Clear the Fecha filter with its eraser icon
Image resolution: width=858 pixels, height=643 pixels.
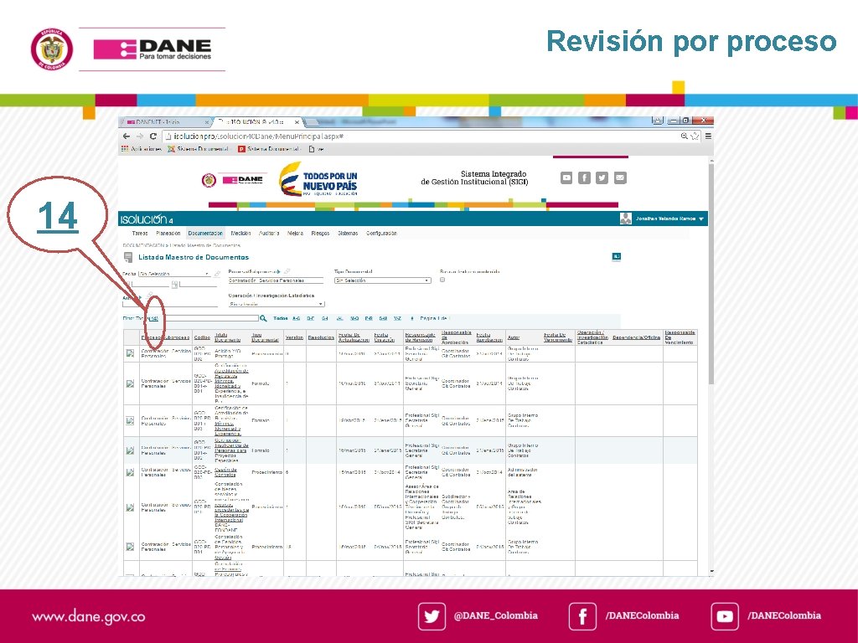217,274
